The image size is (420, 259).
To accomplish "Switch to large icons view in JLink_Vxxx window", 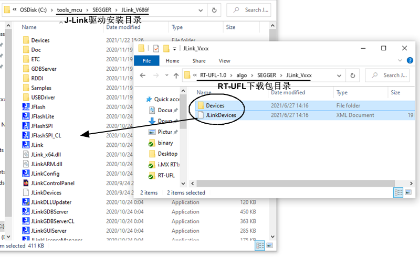I will [408, 192].
